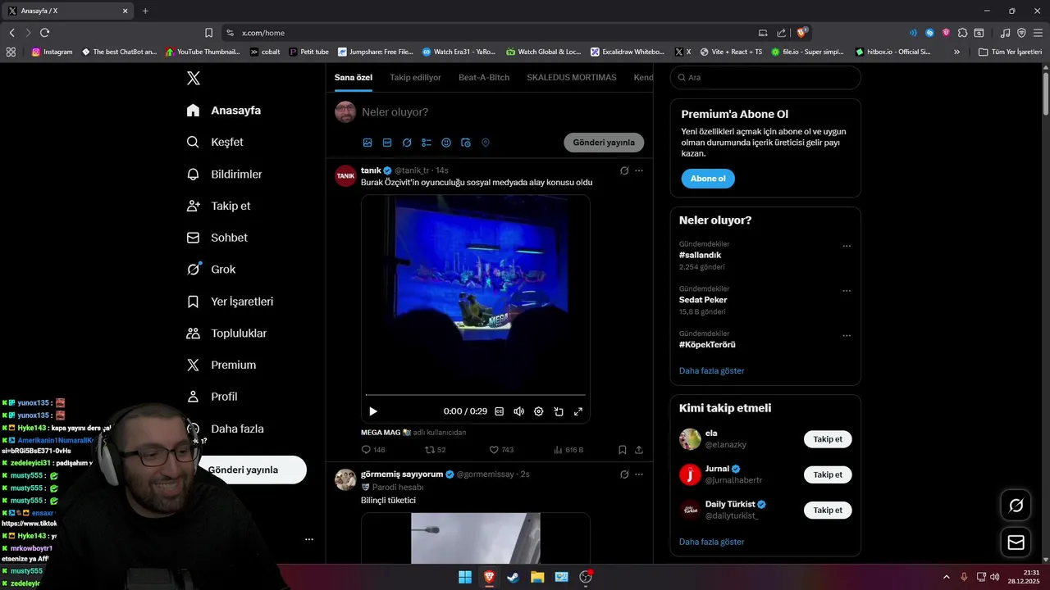Click the Ara search field

765,77
